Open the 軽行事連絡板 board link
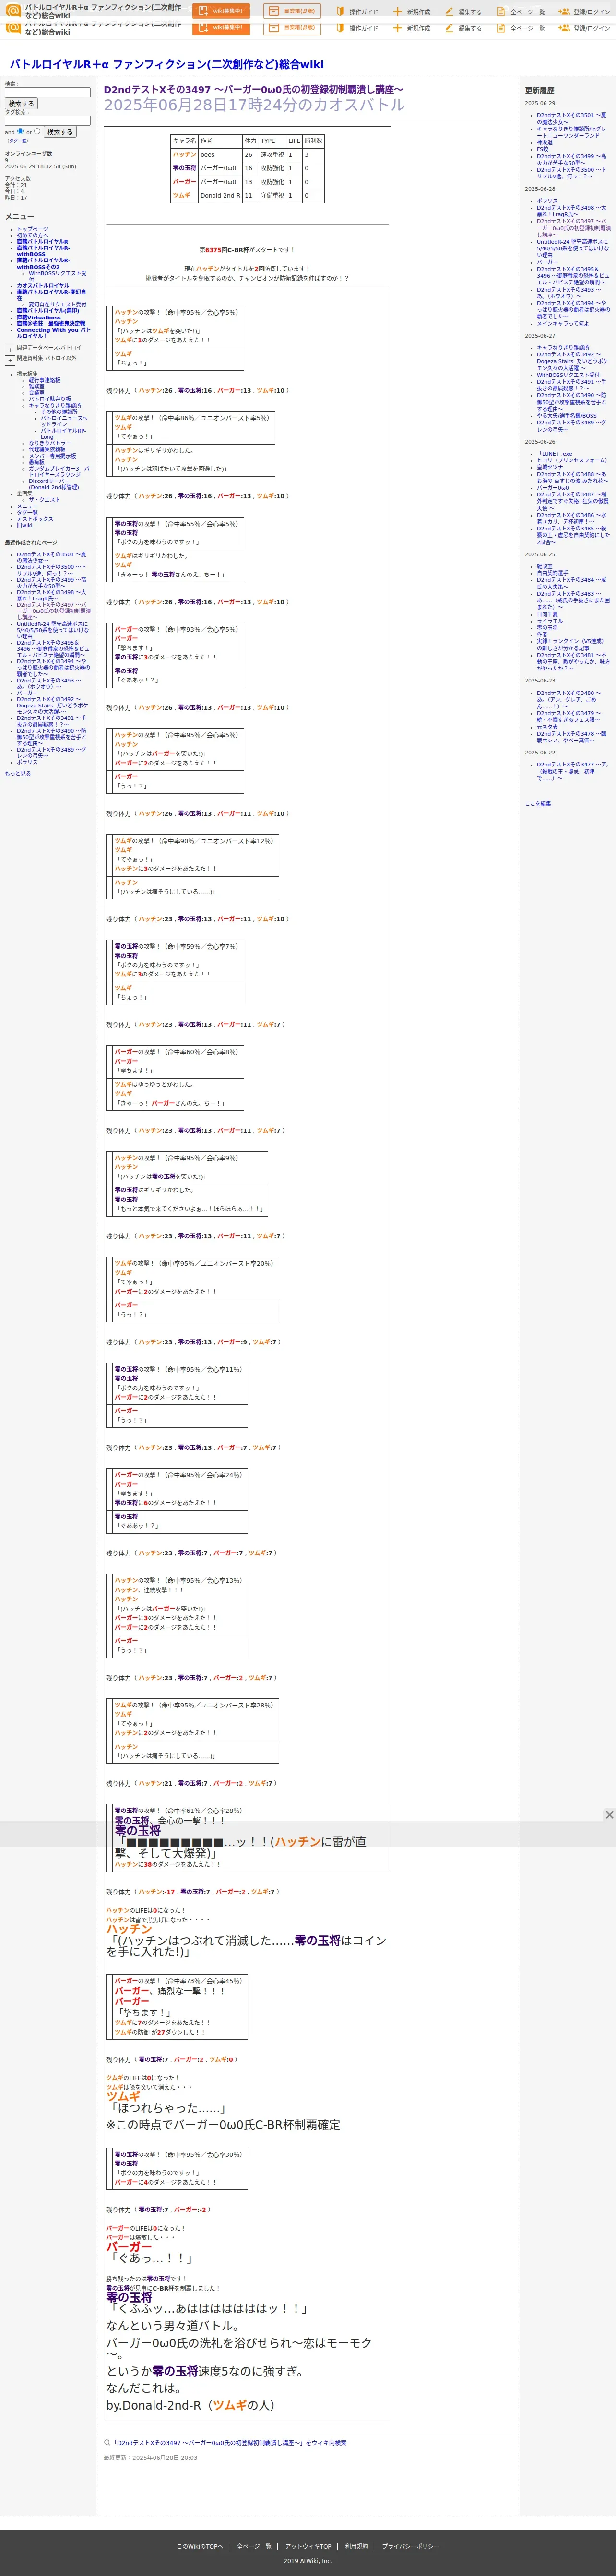 tap(44, 380)
